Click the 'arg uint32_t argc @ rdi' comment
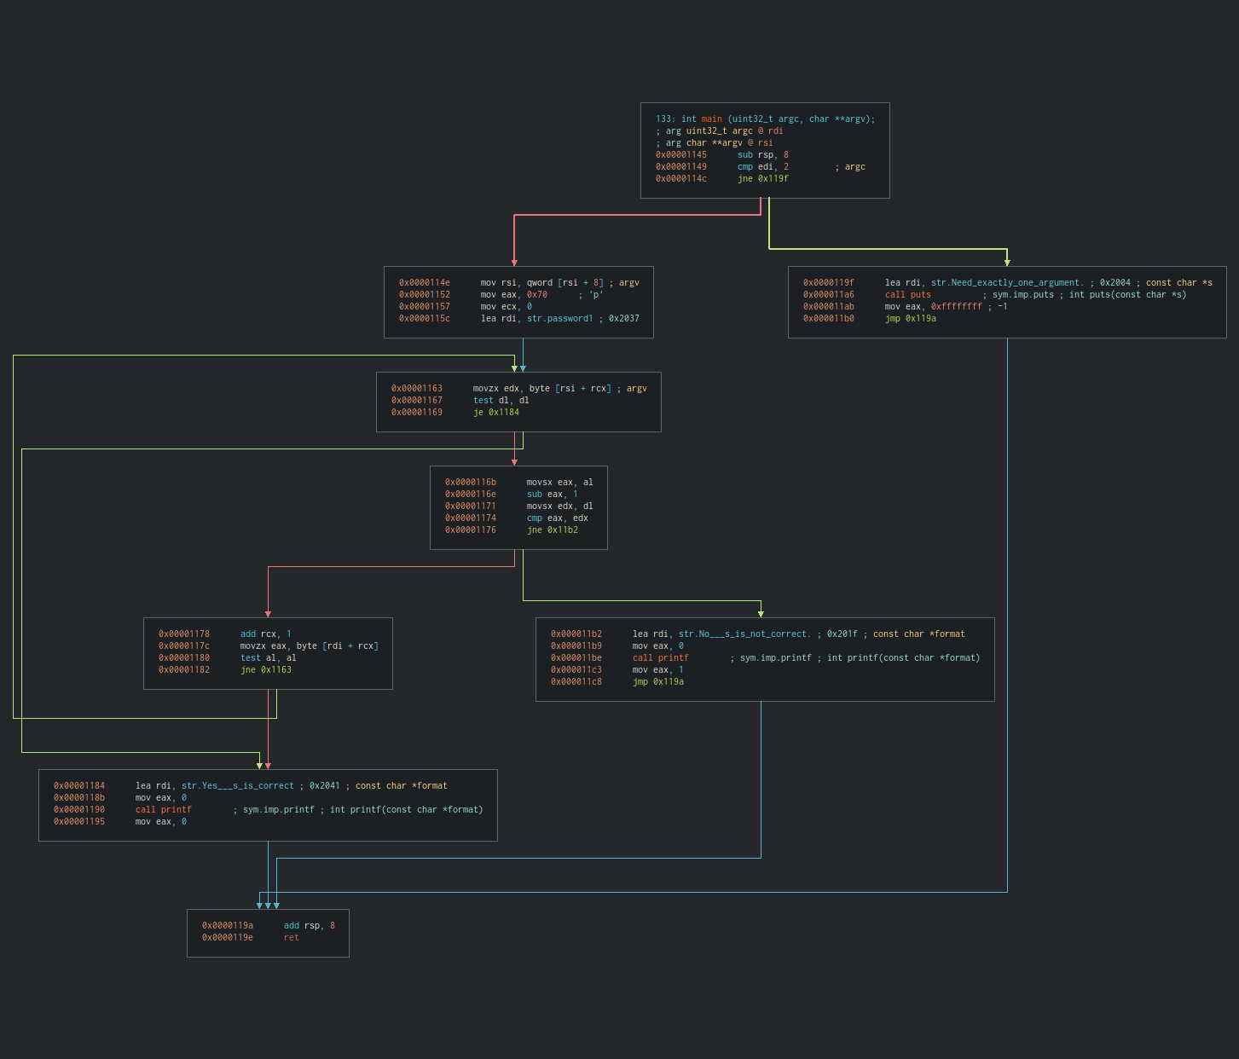 tap(720, 131)
